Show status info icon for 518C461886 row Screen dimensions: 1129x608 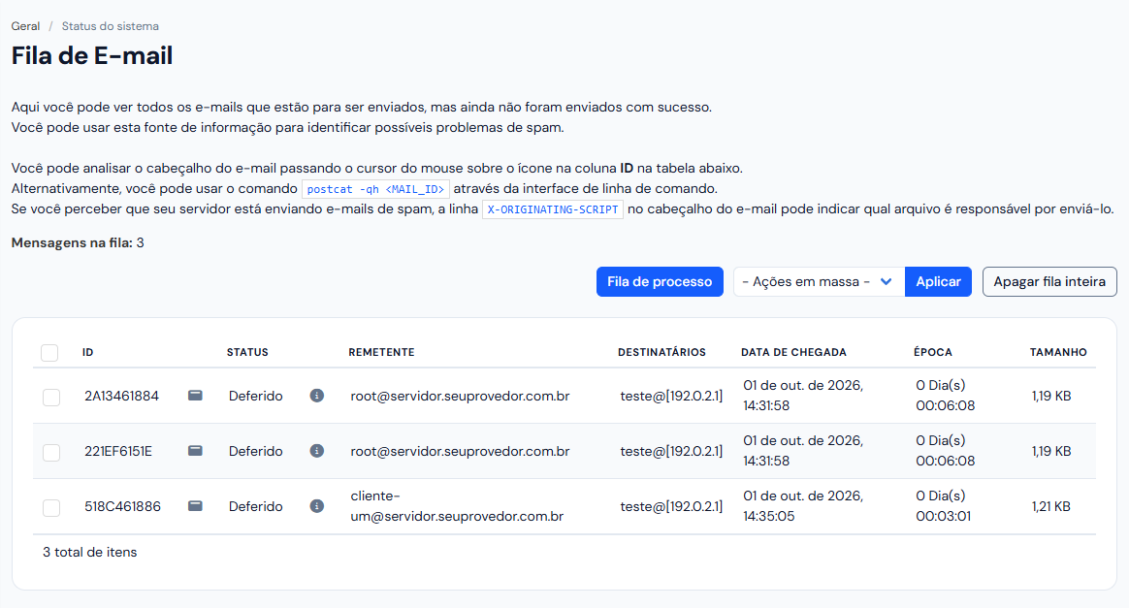coord(317,506)
